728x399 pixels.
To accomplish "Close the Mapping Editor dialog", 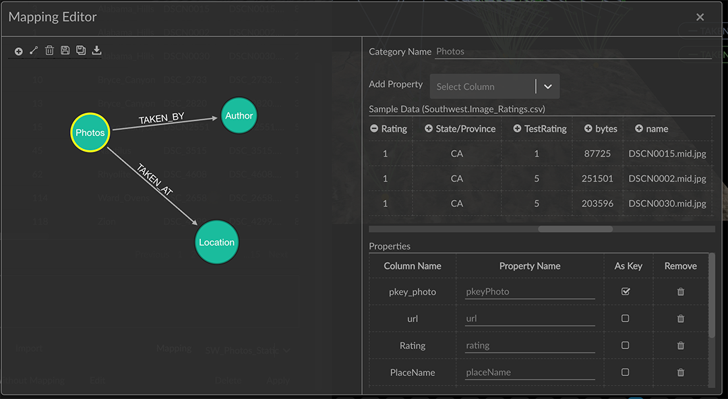I will (700, 18).
